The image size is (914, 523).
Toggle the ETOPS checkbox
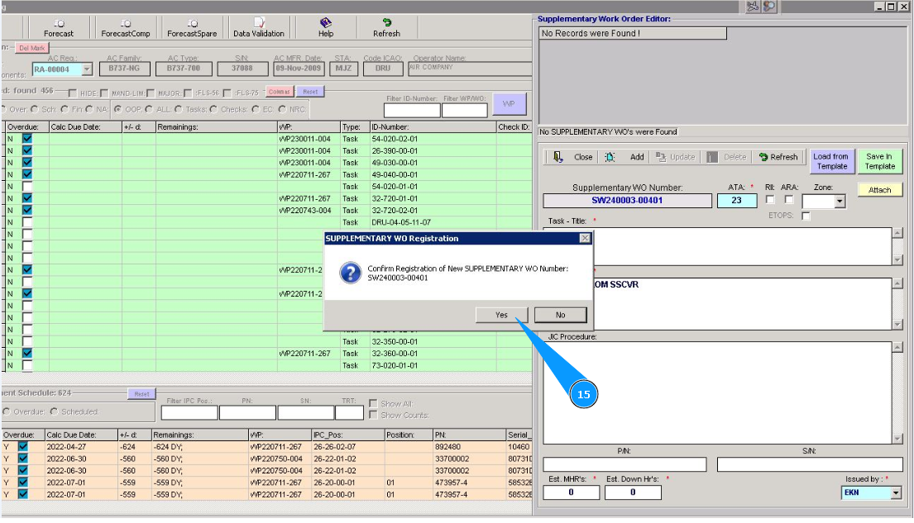tap(806, 216)
